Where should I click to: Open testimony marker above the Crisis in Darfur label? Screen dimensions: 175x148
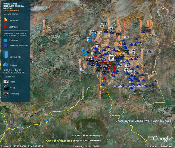tap(127, 51)
